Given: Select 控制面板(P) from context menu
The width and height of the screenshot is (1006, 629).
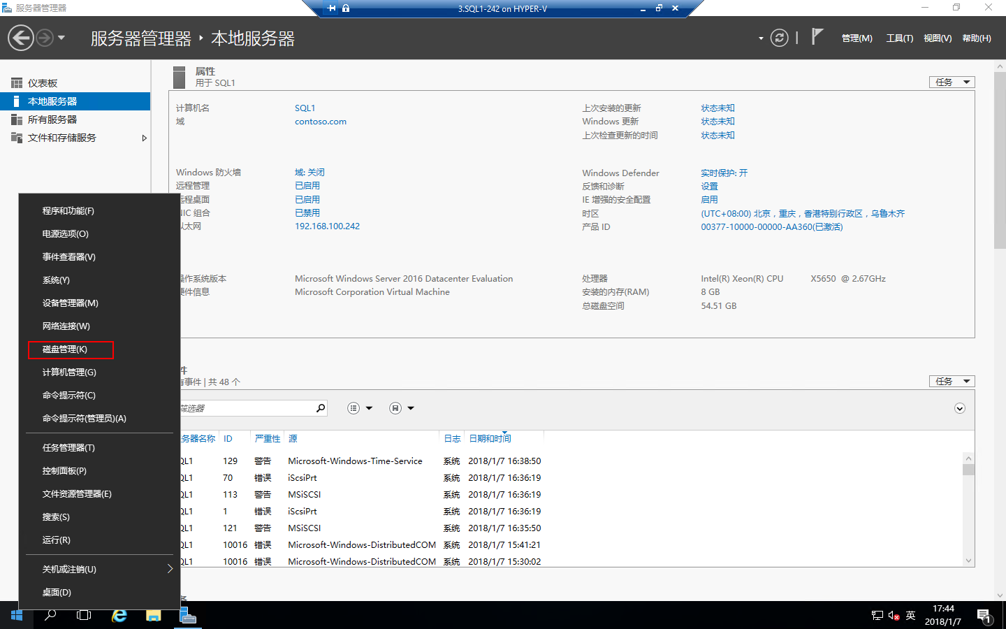Looking at the screenshot, I should [x=99, y=471].
